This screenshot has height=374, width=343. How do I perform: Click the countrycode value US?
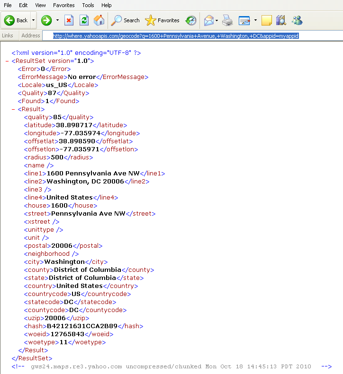click(x=76, y=294)
